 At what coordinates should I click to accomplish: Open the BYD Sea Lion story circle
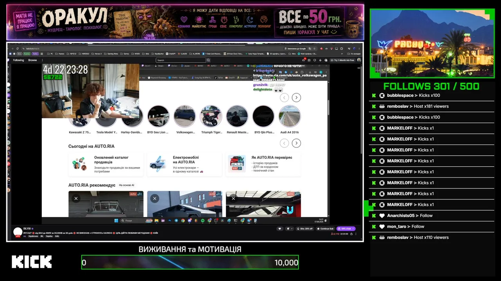point(158,116)
